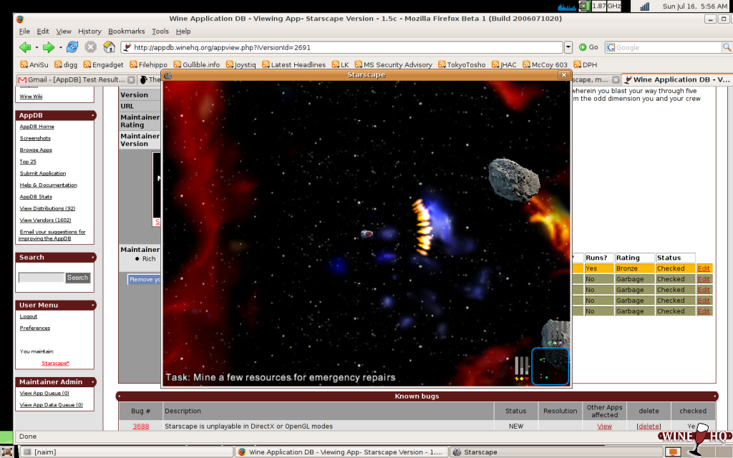The height and width of the screenshot is (458, 733).
Task: Click the minimap in Starscape game
Action: click(550, 366)
